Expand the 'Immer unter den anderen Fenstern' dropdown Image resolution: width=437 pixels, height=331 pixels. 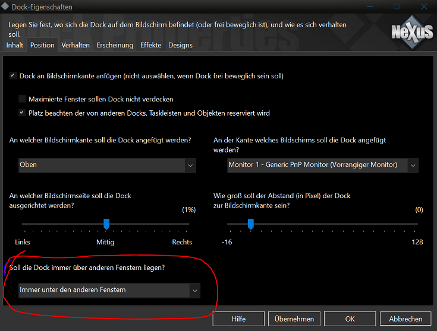pyautogui.click(x=109, y=290)
